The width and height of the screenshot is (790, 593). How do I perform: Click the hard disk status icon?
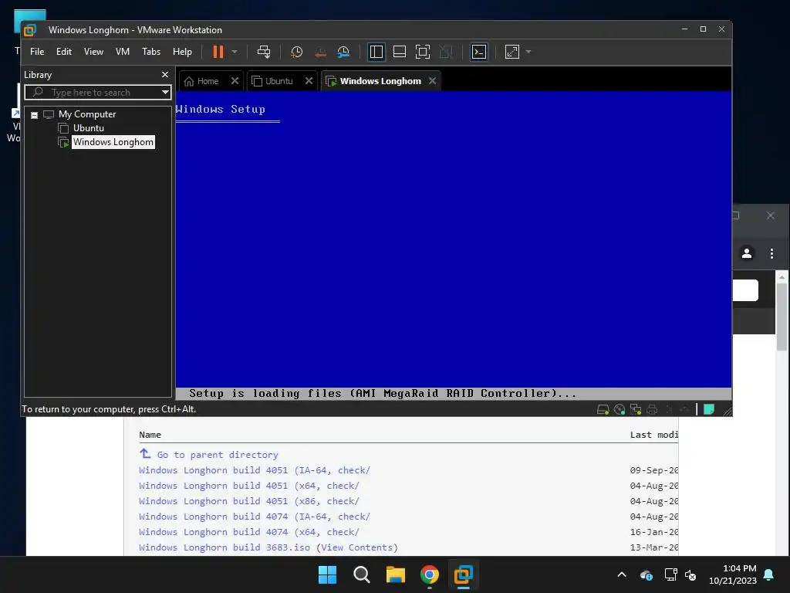click(x=603, y=409)
